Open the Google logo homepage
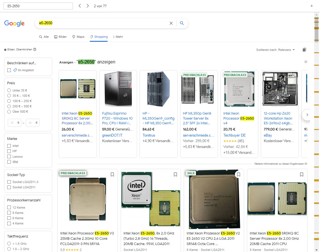The width and height of the screenshot is (320, 252). click(x=14, y=23)
